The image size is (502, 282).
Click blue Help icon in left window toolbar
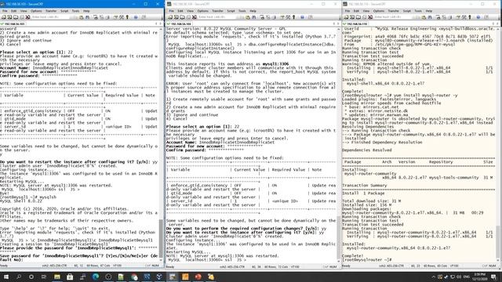coord(136,17)
